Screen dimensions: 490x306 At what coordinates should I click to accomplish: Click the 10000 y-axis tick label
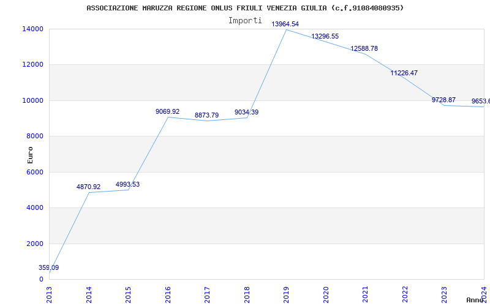(x=32, y=100)
